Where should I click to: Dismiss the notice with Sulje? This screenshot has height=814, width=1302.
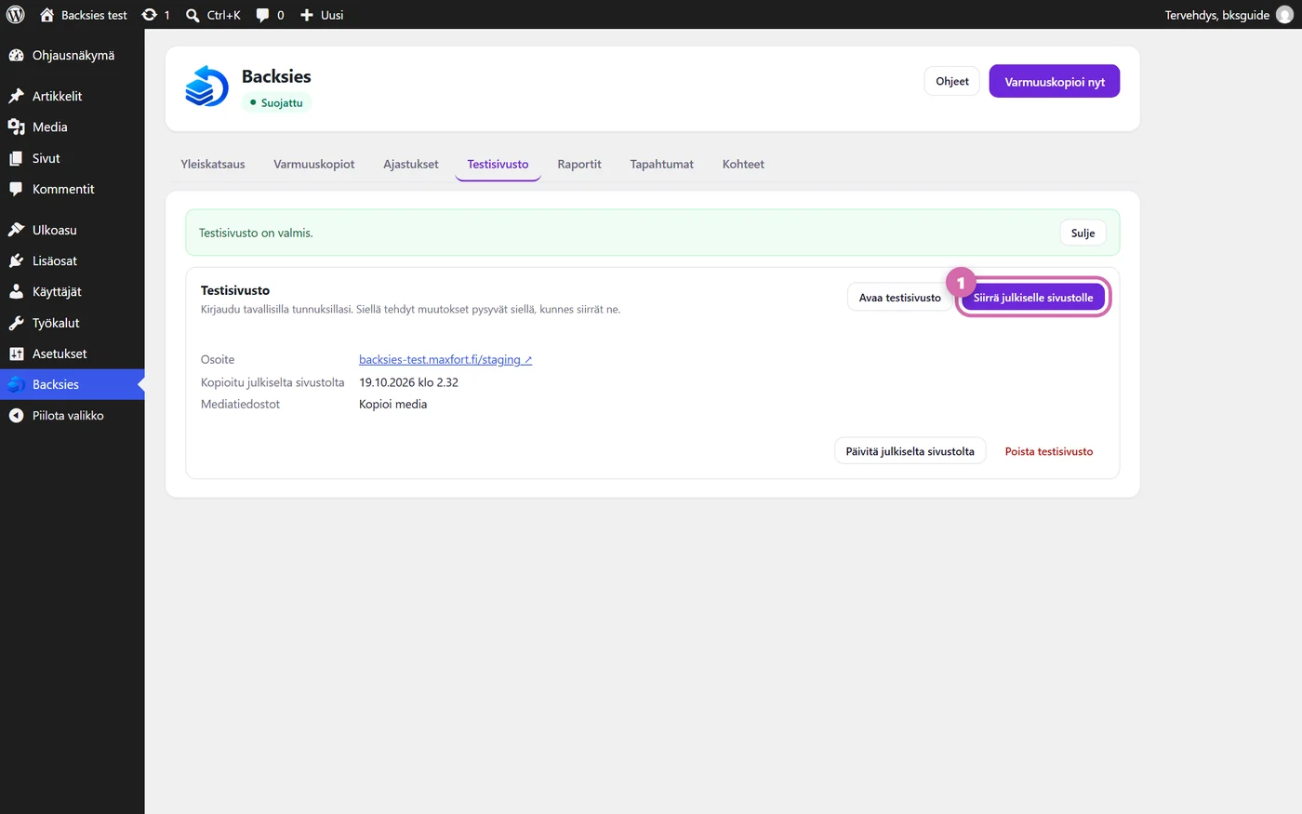tap(1083, 233)
